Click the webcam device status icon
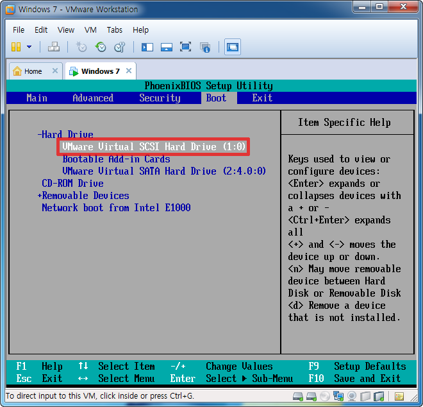This screenshot has height=407, width=423. pyautogui.click(x=352, y=397)
